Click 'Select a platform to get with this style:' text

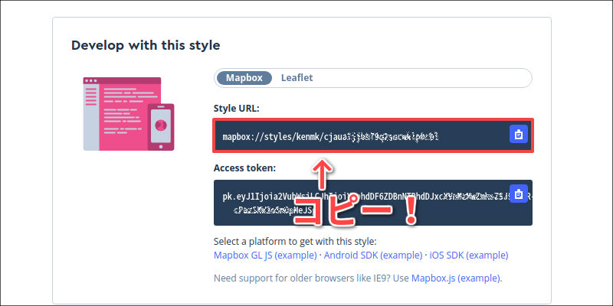[x=295, y=241]
